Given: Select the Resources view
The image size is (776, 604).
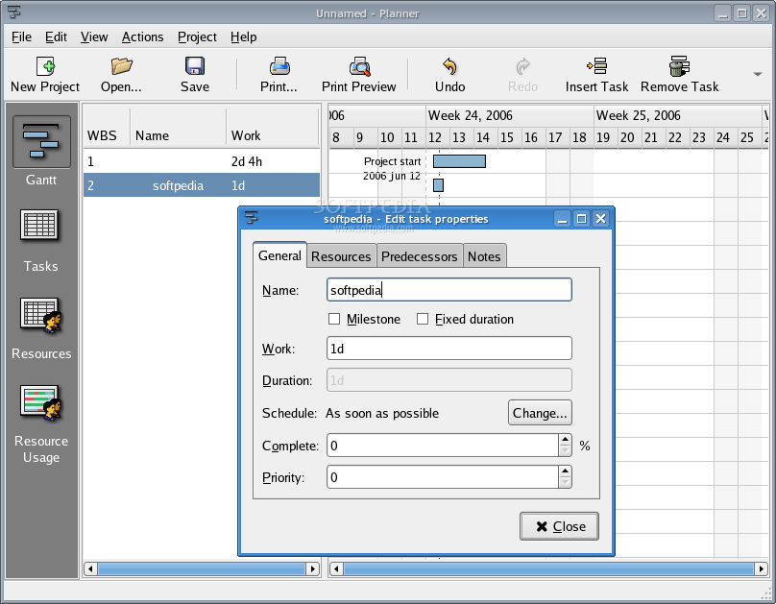Looking at the screenshot, I should pos(39,326).
